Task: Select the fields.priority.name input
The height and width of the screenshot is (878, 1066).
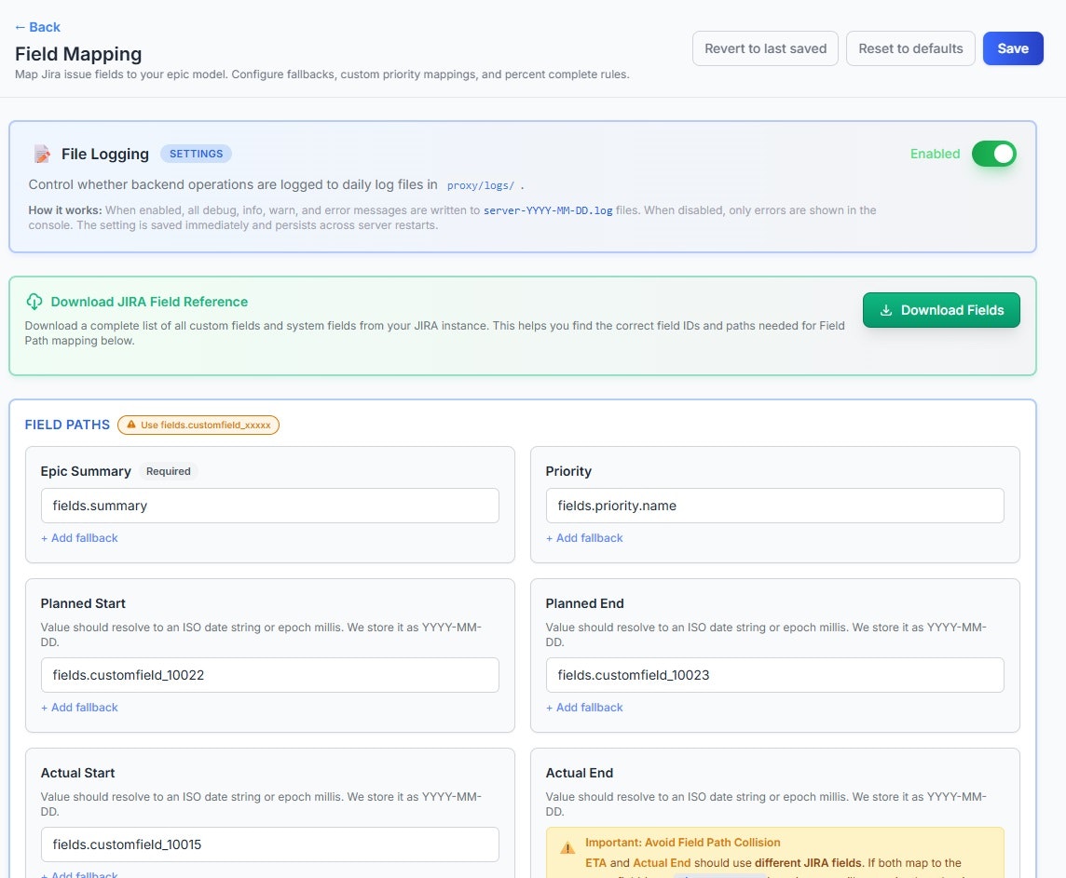Action: click(x=774, y=506)
